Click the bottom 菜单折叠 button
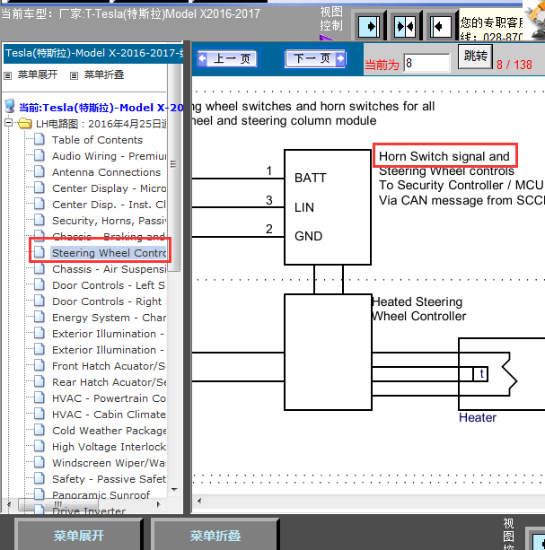This screenshot has height=550, width=545. (x=215, y=536)
